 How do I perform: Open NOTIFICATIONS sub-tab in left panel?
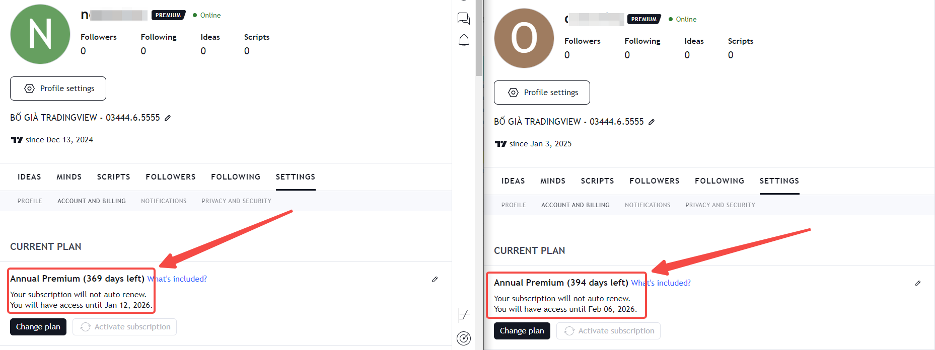164,201
